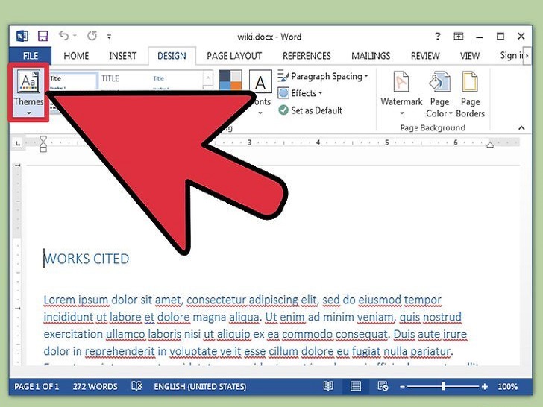Image resolution: width=543 pixels, height=407 pixels.
Task: Switch to Web Layout view
Action: pyautogui.click(x=383, y=386)
